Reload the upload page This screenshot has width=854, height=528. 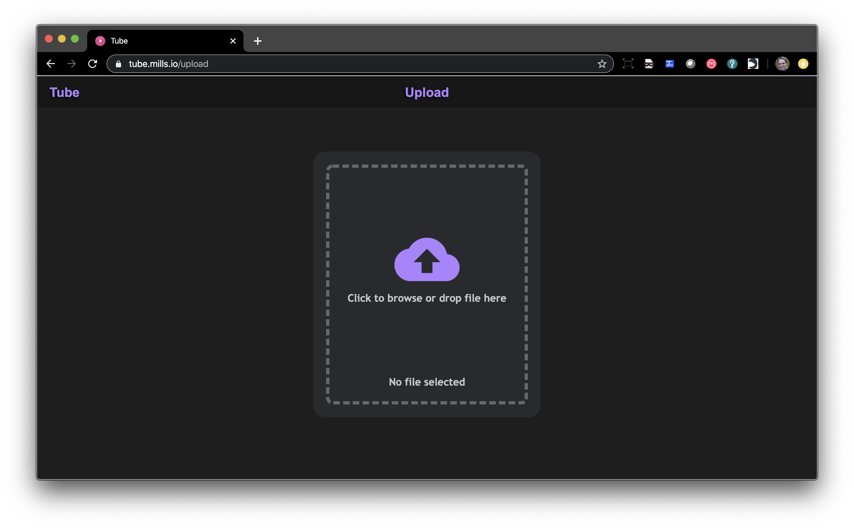pos(92,64)
